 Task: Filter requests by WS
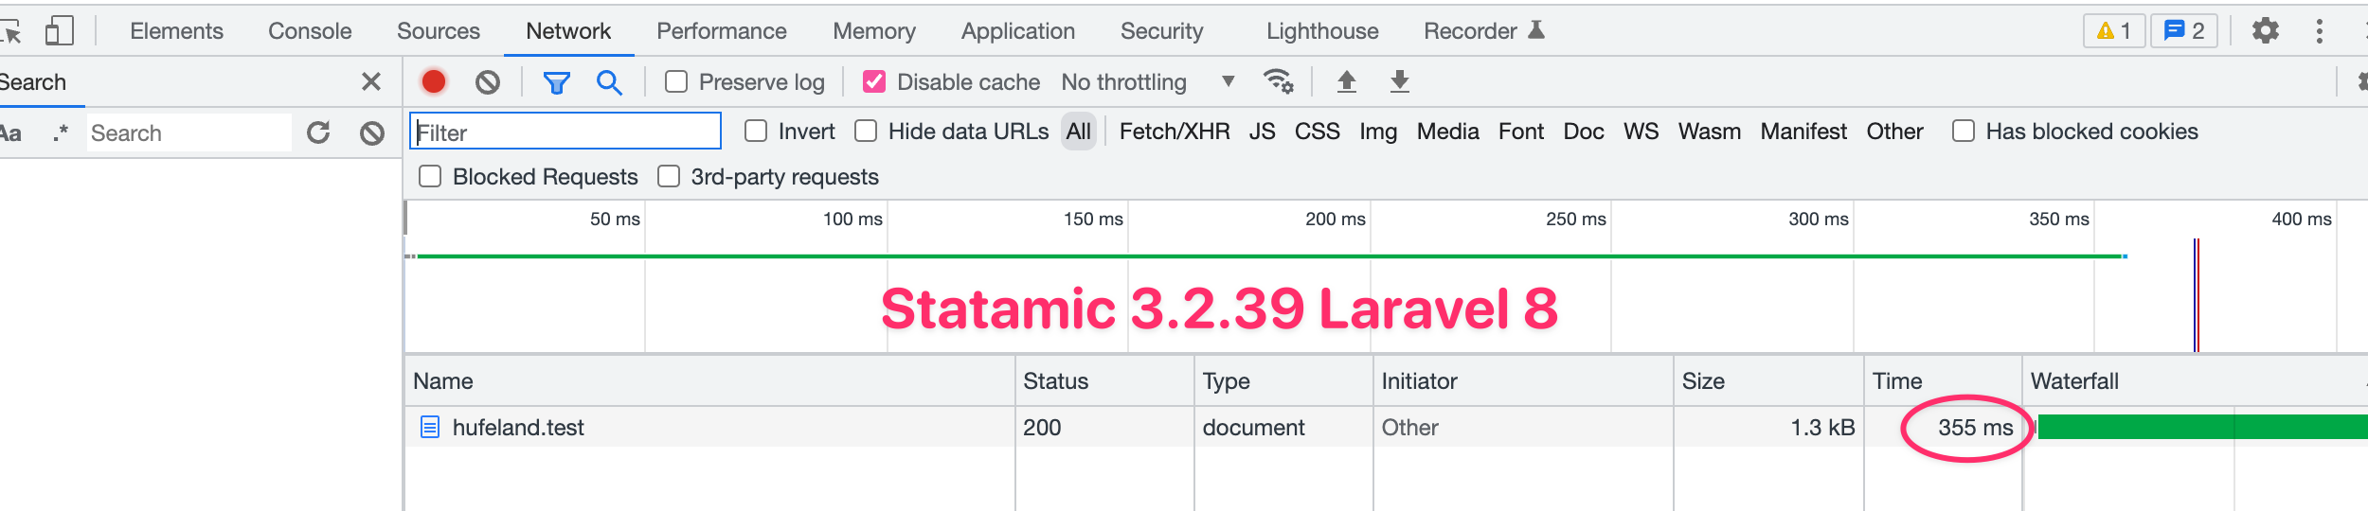point(1641,132)
